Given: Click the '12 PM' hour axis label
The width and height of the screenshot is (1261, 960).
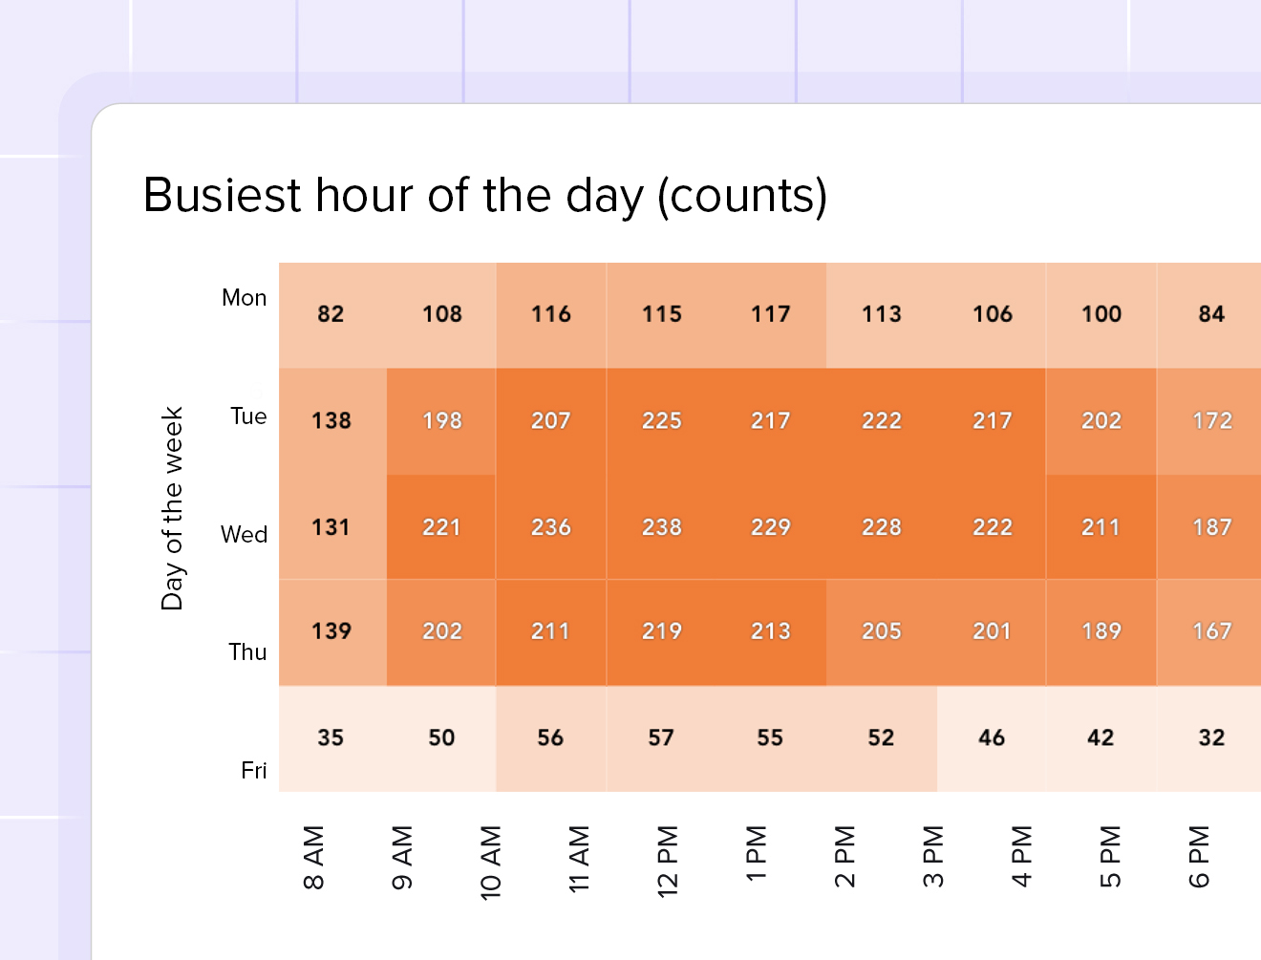Looking at the screenshot, I should pyautogui.click(x=668, y=860).
